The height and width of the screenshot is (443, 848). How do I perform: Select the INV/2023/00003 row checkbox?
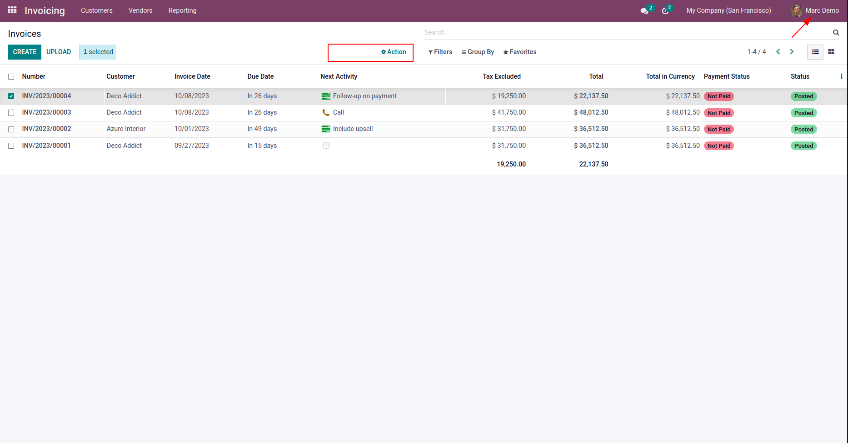click(x=11, y=112)
